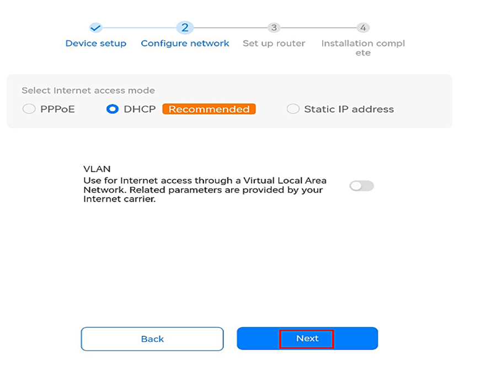Enable the VLAN toggle switch
486x376 pixels.
coord(361,186)
